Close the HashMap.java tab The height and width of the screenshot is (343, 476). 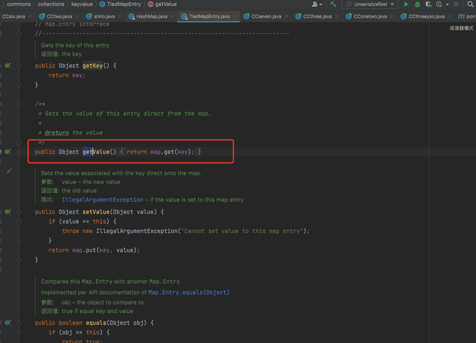pos(173,17)
